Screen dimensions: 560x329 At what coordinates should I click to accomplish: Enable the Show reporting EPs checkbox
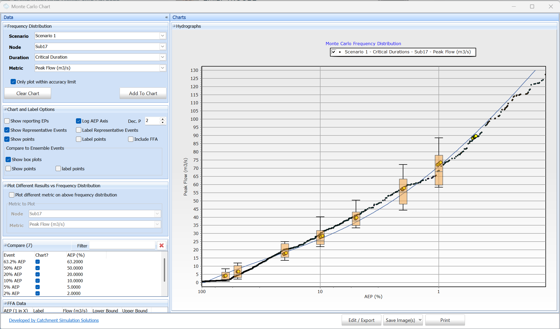[7, 121]
